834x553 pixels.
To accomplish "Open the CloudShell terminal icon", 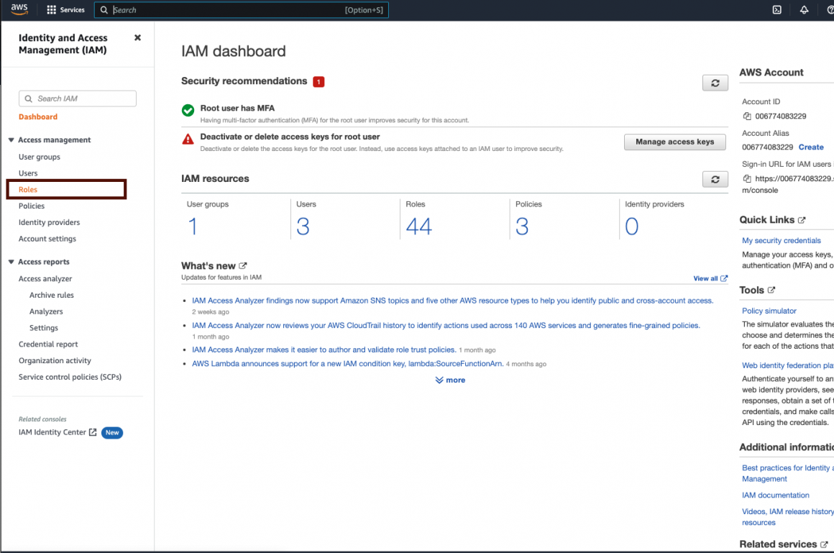I will (x=776, y=10).
